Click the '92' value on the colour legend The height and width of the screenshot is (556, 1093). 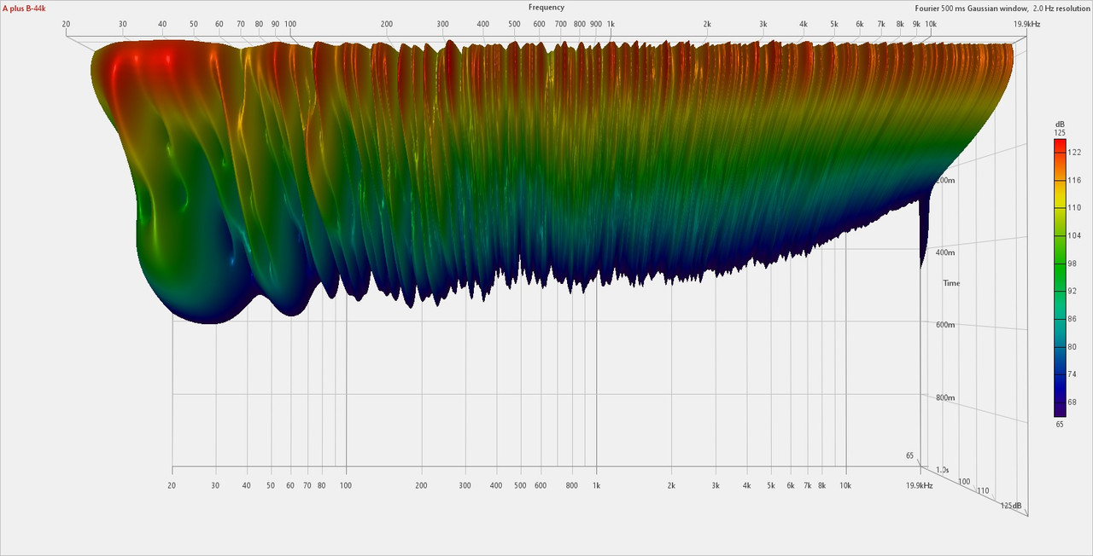coord(1073,291)
